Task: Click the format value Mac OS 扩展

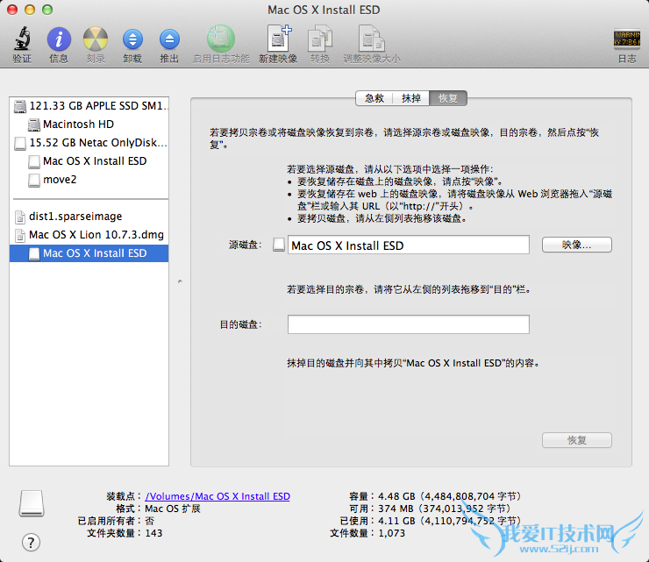Action: point(173,509)
